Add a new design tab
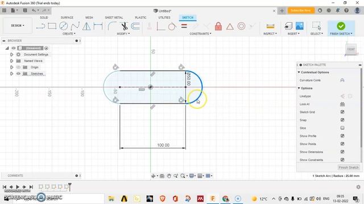The width and height of the screenshot is (364, 204). pos(282,11)
